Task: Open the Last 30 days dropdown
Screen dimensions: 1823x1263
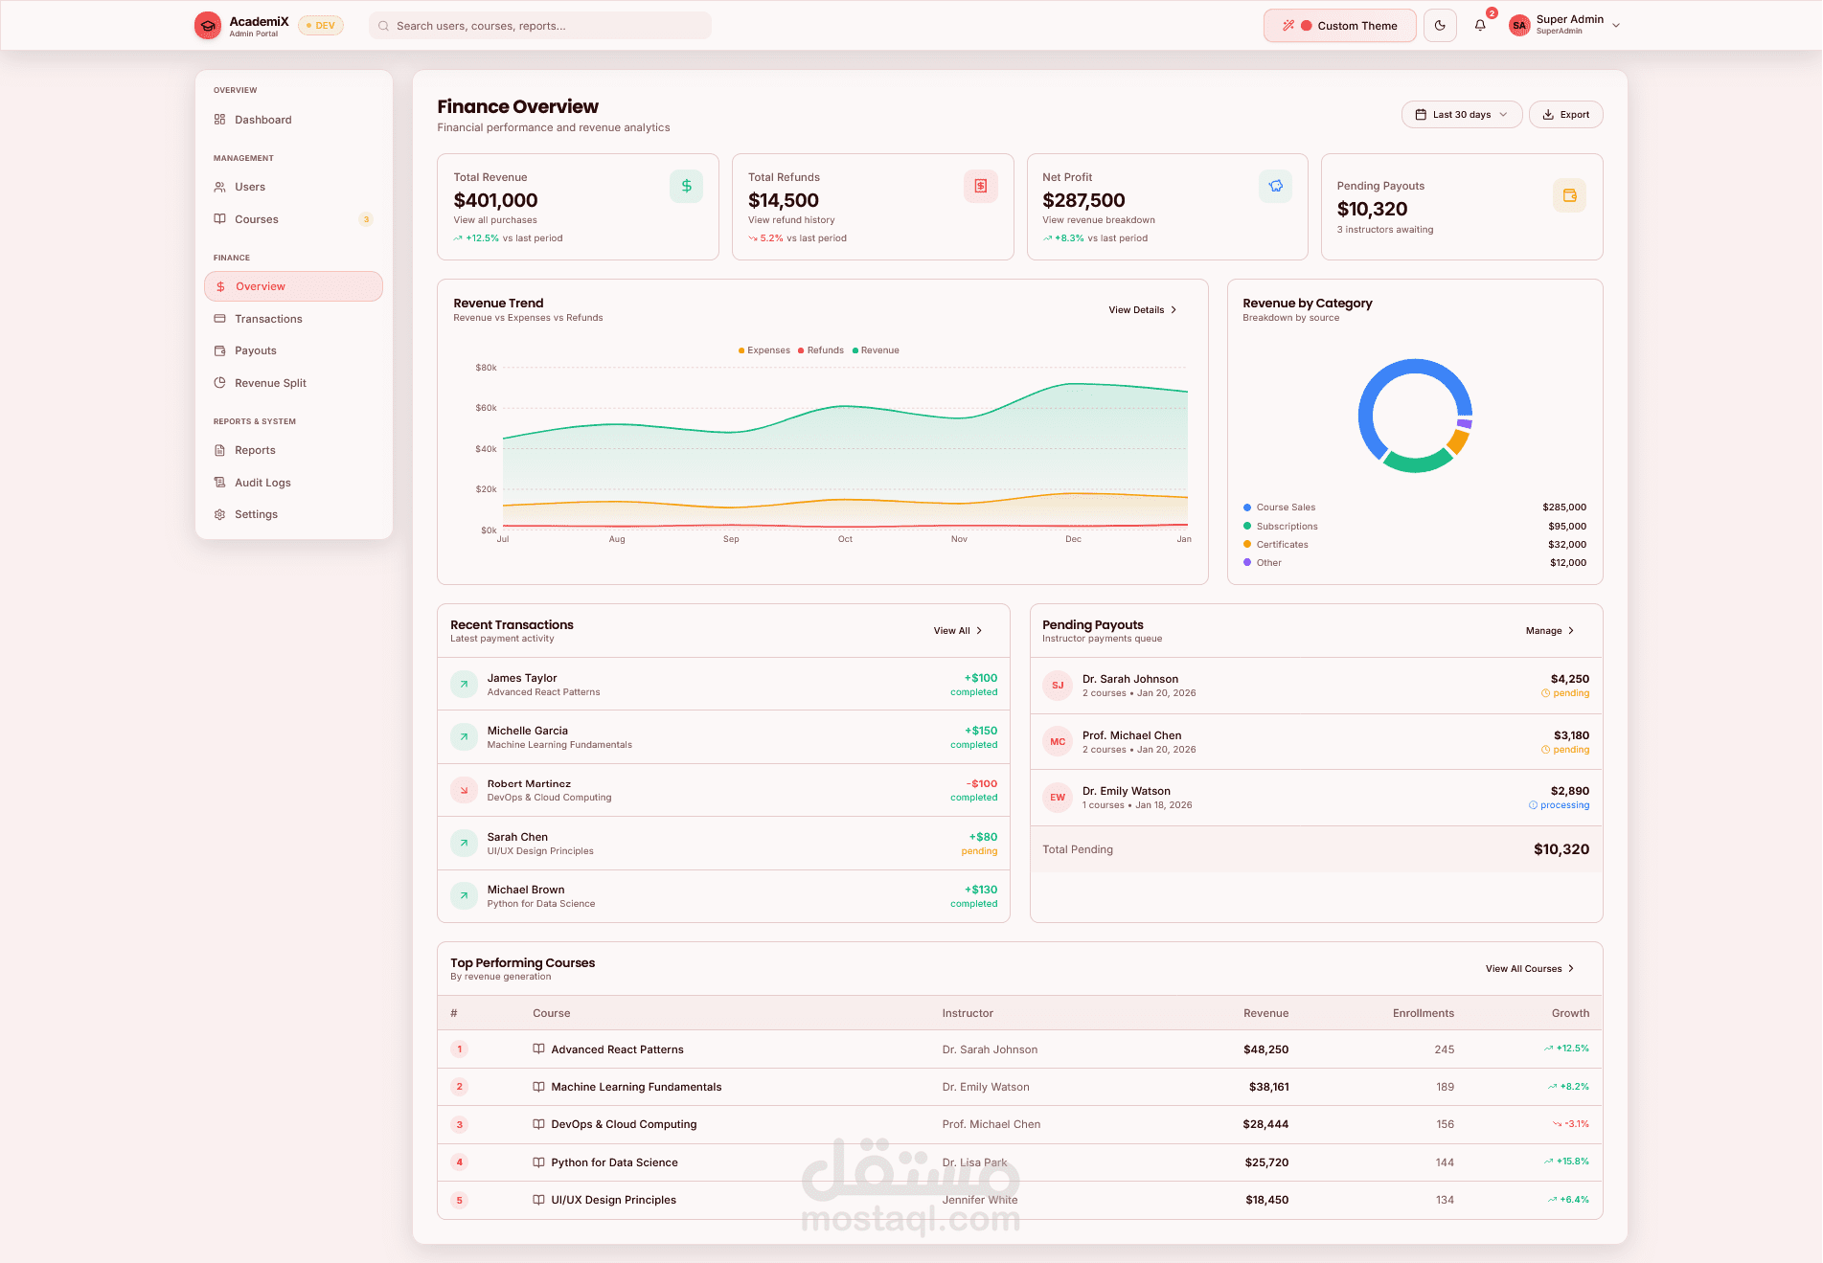Action: tap(1462, 115)
